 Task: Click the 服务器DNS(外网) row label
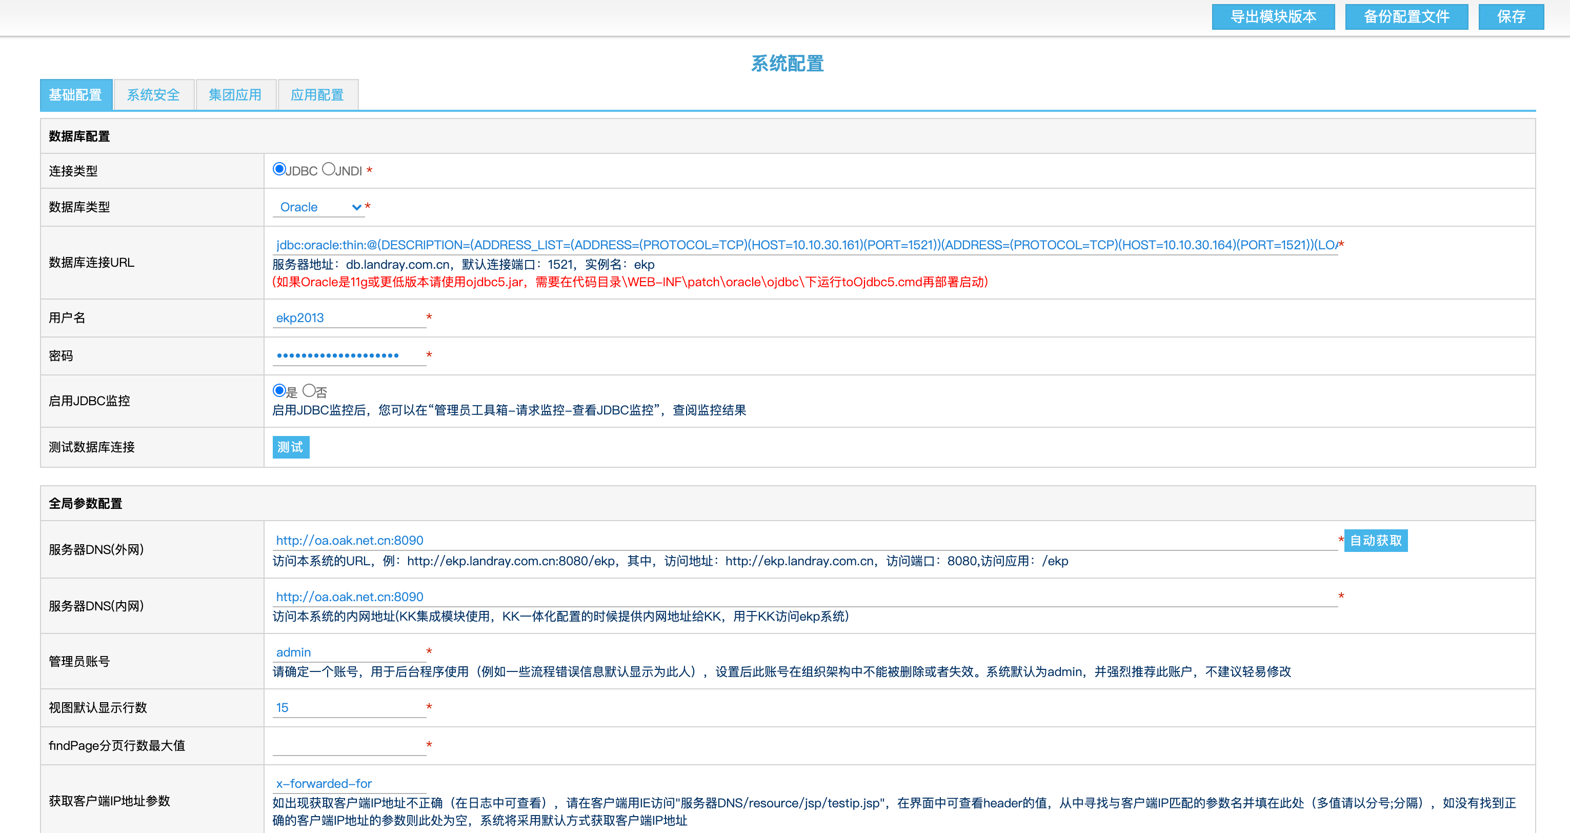[x=96, y=549]
